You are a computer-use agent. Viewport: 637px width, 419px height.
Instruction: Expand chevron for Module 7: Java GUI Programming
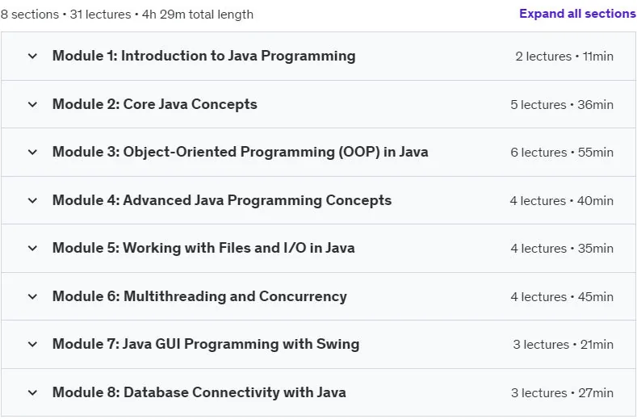32,344
